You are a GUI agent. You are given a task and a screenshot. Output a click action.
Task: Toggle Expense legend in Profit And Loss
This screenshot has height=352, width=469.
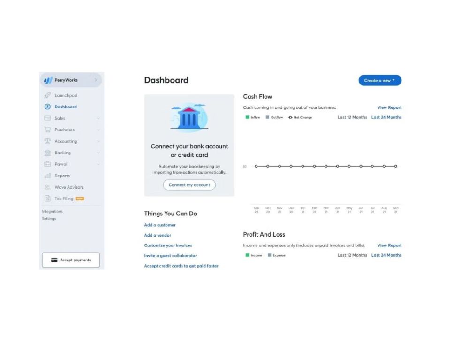coord(276,255)
